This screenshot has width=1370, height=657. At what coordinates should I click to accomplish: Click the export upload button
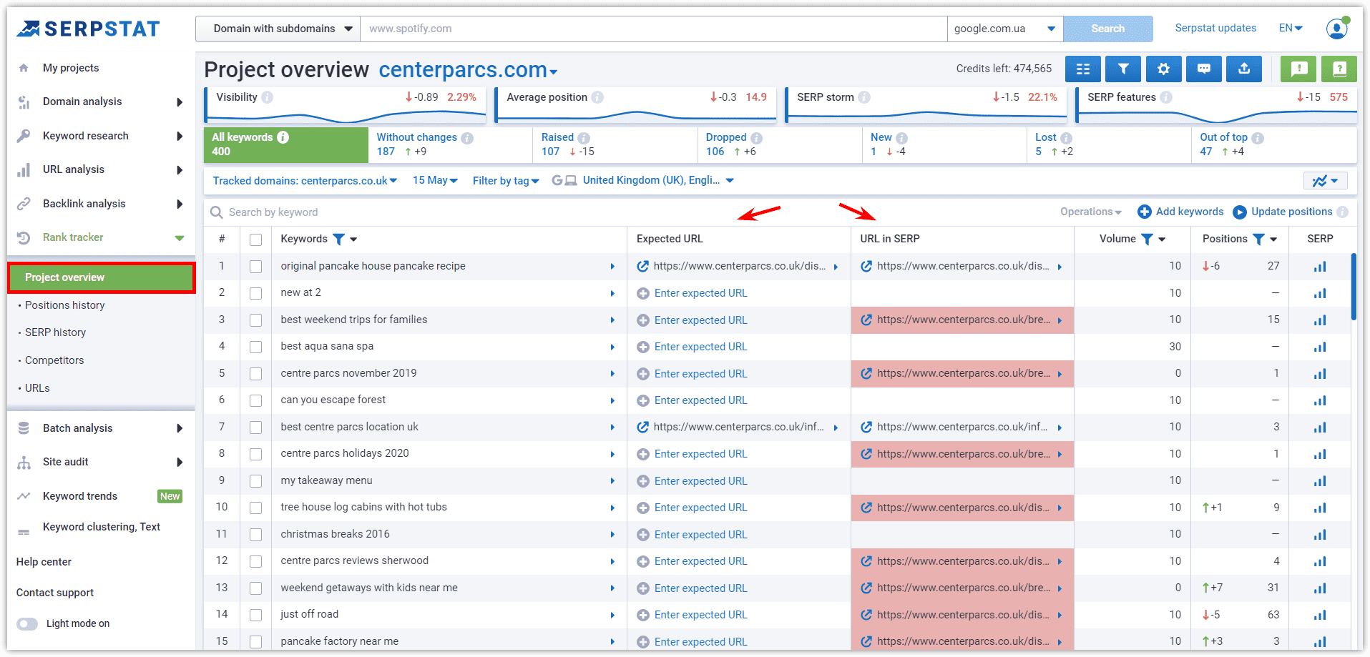click(x=1244, y=69)
